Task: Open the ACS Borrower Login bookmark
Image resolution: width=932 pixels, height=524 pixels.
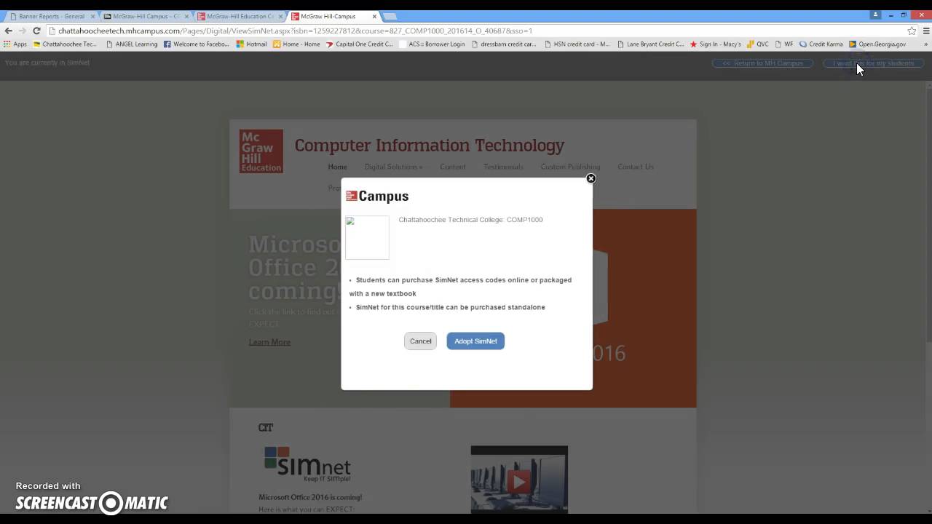Action: click(x=432, y=44)
